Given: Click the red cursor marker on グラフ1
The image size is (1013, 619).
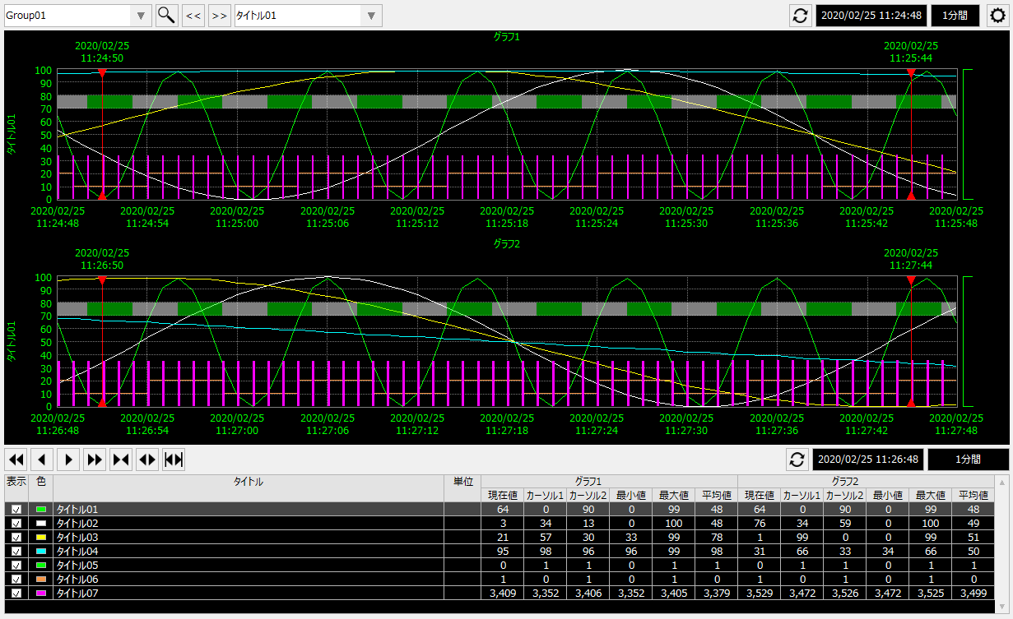Looking at the screenshot, I should point(100,74).
